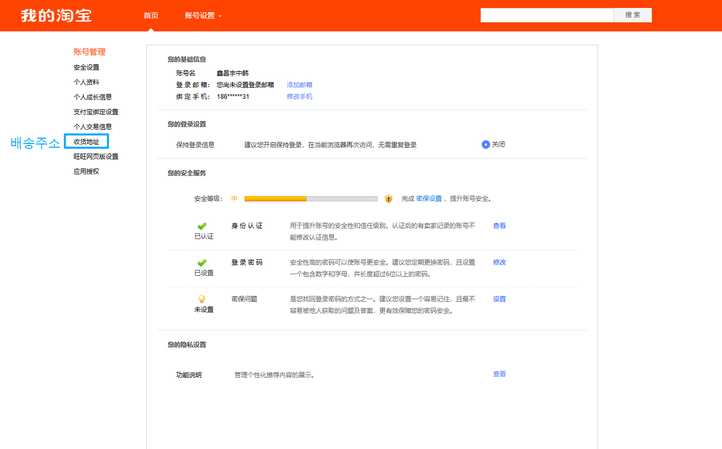Image resolution: width=722 pixels, height=449 pixels.
Task: Click the search input field in header
Action: (547, 15)
